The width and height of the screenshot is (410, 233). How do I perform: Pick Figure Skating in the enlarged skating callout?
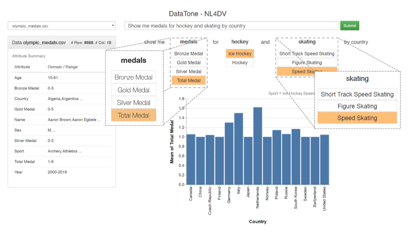coord(357,106)
